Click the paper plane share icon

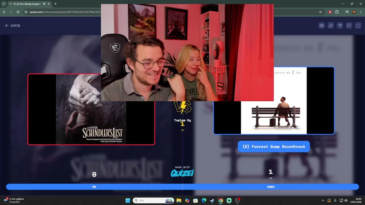(340, 25)
